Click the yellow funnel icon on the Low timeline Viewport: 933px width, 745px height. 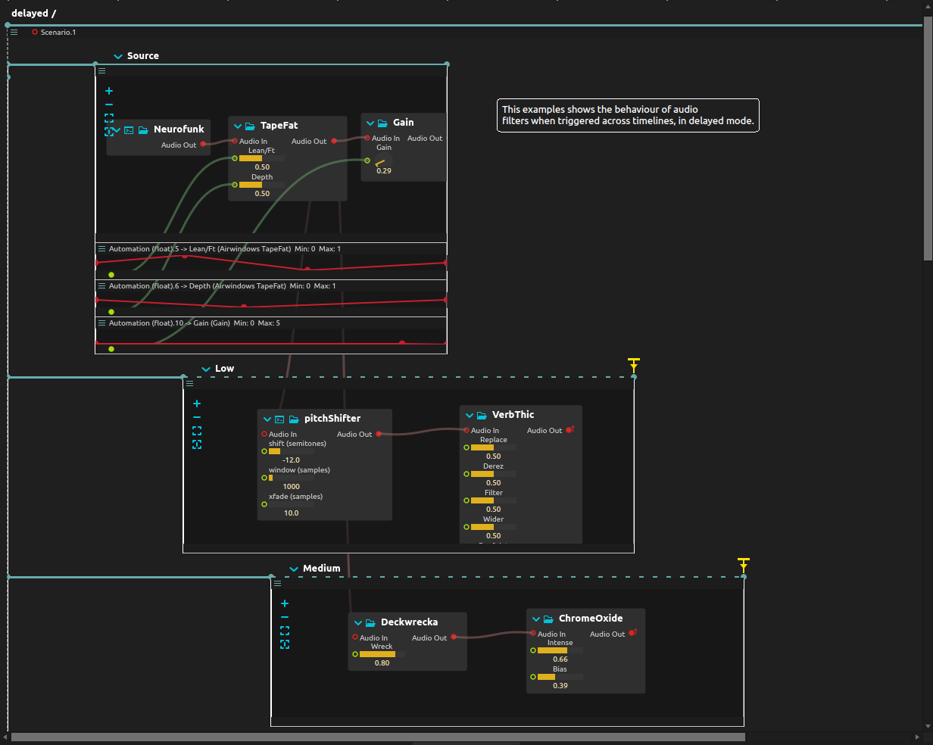tap(633, 364)
